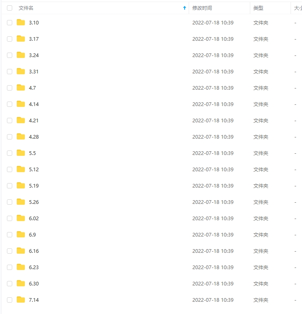
Task: Select the checkbox next to folder 5.26
Action: pyautogui.click(x=10, y=202)
